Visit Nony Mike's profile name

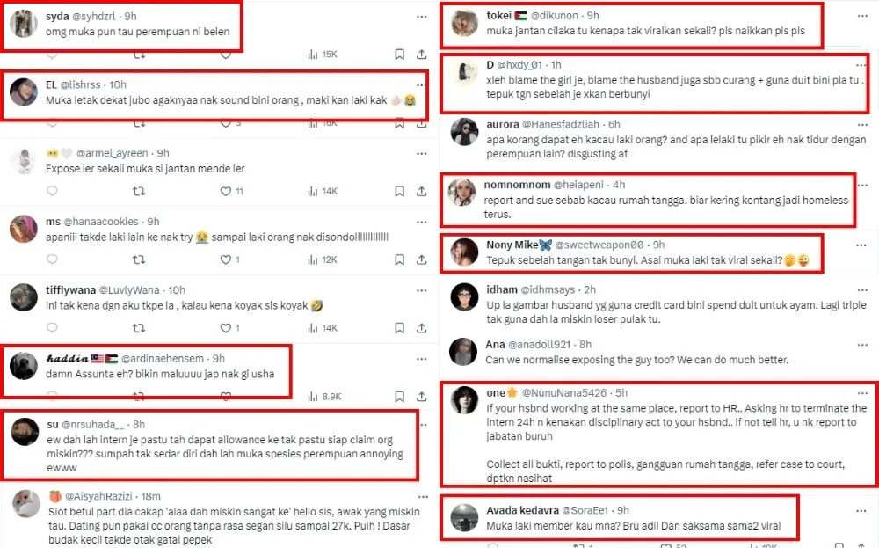pyautogui.click(x=512, y=245)
